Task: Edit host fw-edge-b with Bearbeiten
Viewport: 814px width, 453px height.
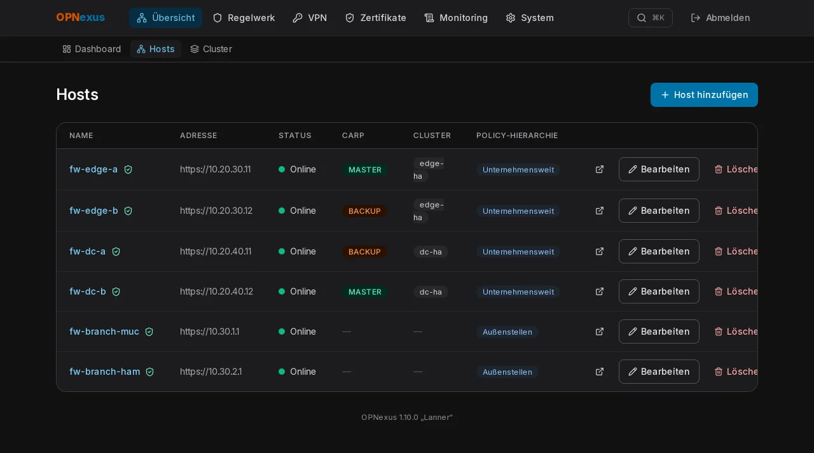Action: [x=659, y=211]
